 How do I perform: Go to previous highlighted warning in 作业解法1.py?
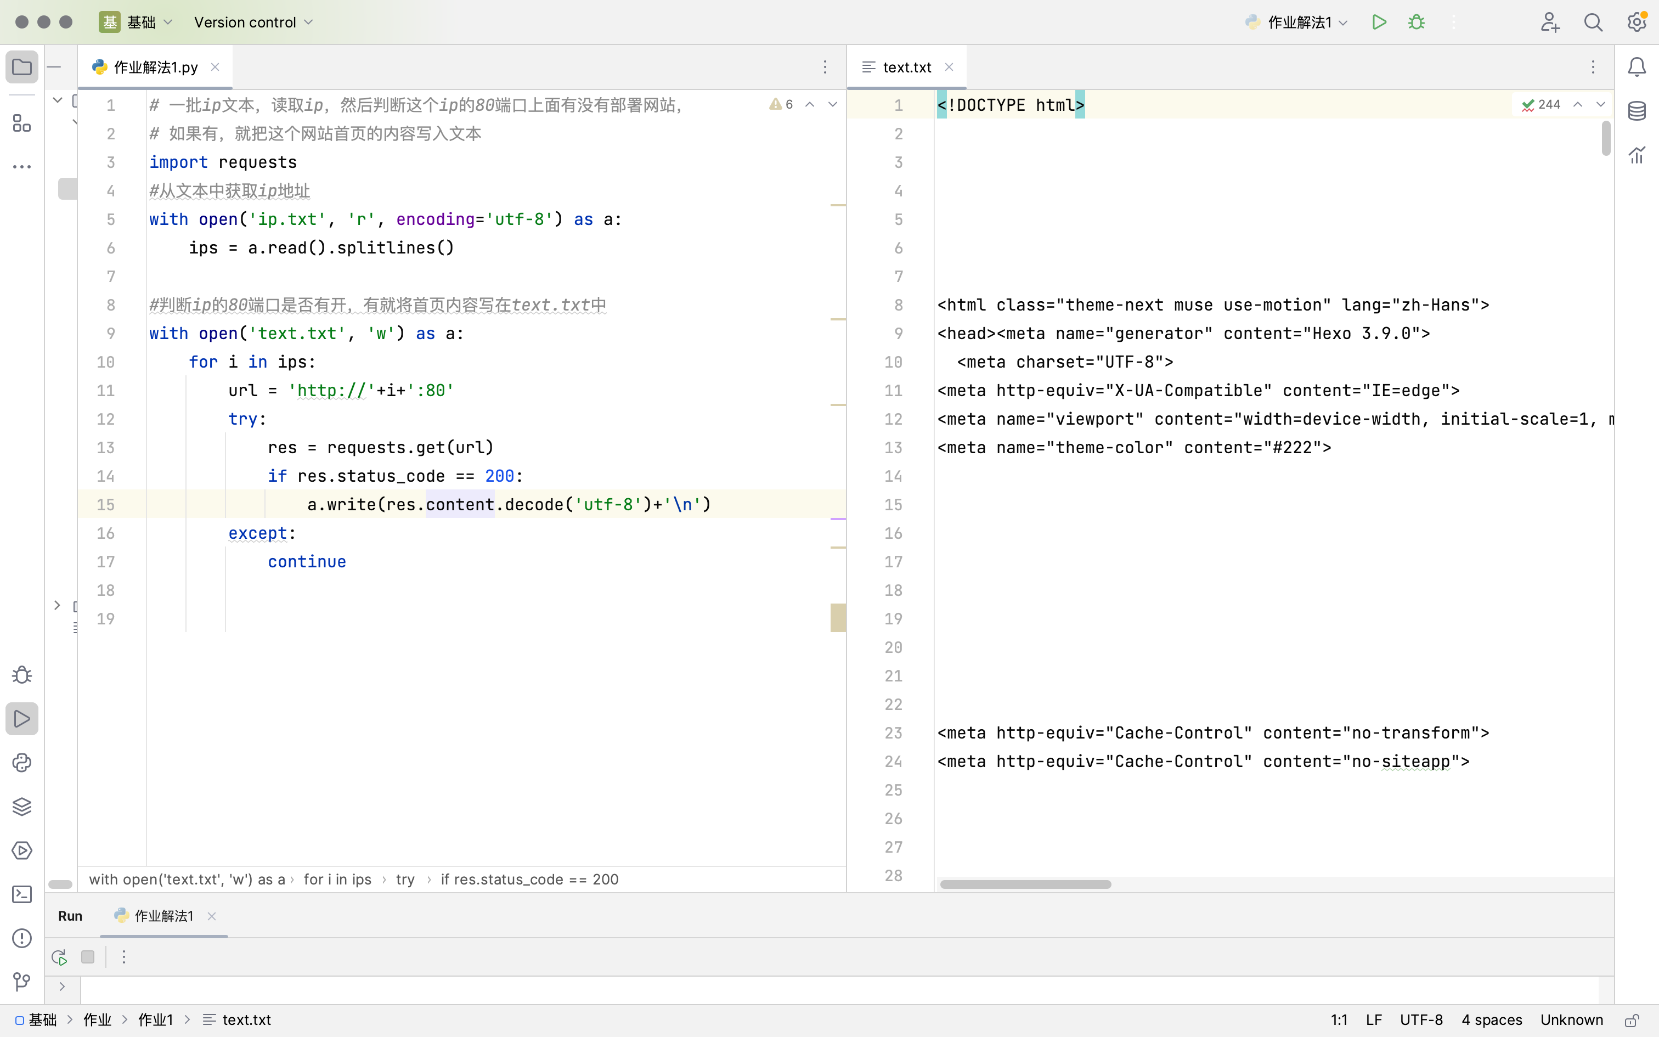[810, 104]
